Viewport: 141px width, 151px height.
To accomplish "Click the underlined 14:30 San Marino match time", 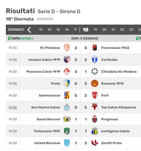I will pyautogui.click(x=13, y=107).
